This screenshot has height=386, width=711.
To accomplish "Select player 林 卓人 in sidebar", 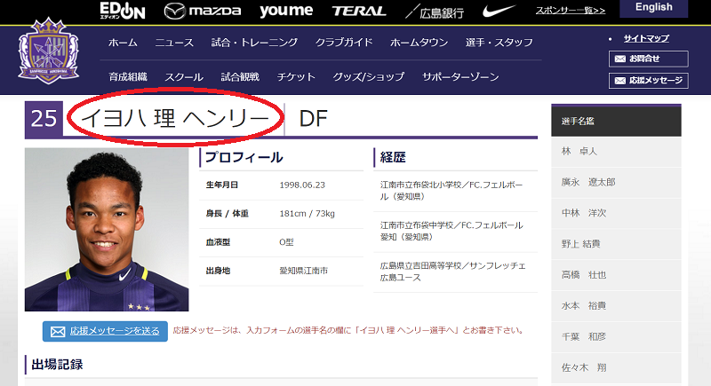I will pos(616,152).
